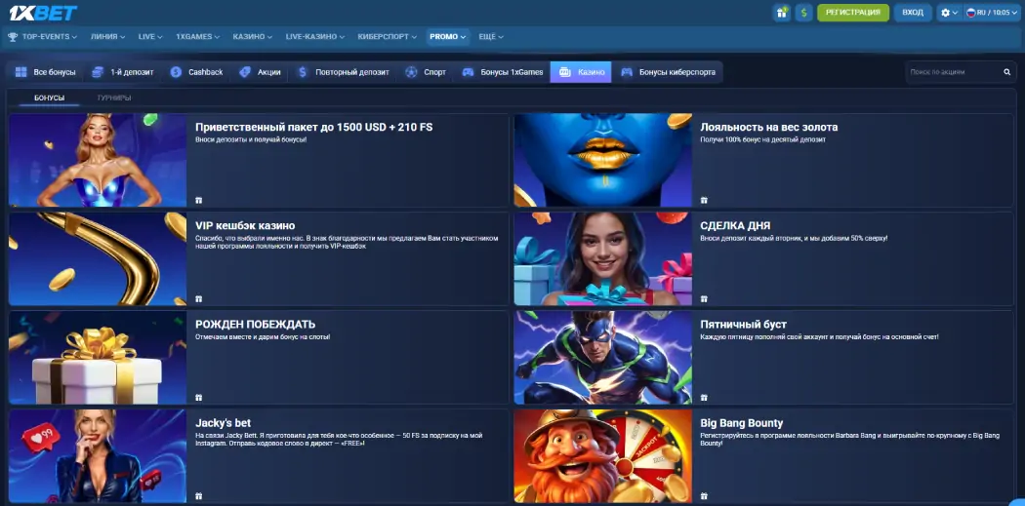Expand the КИБЕРСПОРТ menu

(387, 37)
